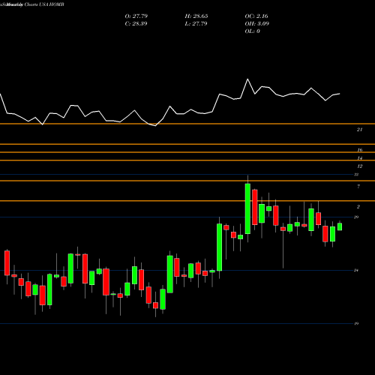This screenshot has height=375, width=375.
Task: Click the last green candle at chart's right end
Action: point(340,226)
